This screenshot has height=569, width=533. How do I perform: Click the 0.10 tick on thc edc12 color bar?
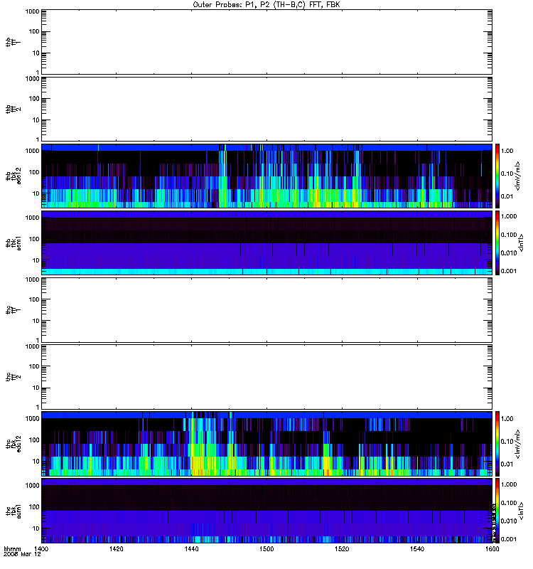click(x=507, y=441)
